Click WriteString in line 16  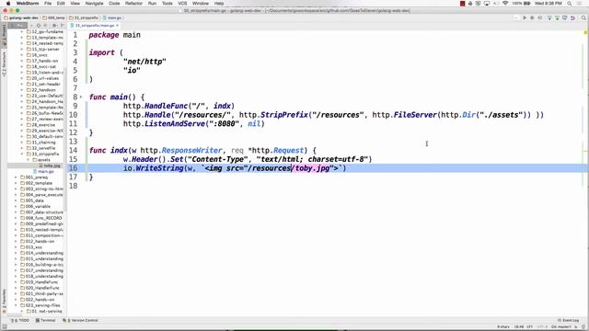point(159,168)
